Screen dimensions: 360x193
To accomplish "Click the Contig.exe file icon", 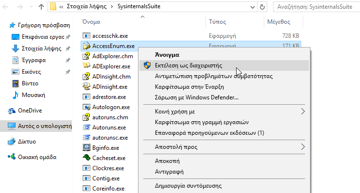I will 86,178.
